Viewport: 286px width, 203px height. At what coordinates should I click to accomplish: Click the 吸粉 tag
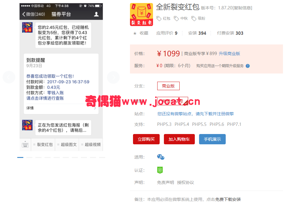pyautogui.click(x=198, y=18)
